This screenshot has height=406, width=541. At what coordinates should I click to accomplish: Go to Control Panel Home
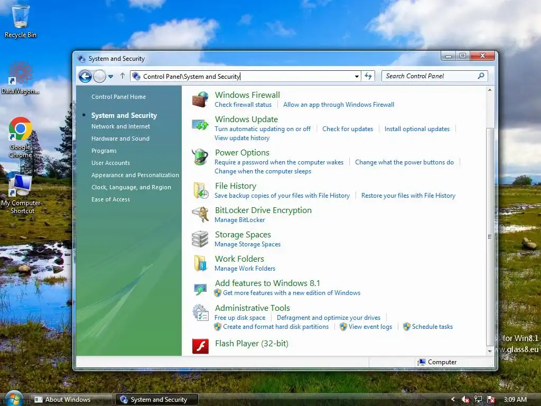point(119,97)
